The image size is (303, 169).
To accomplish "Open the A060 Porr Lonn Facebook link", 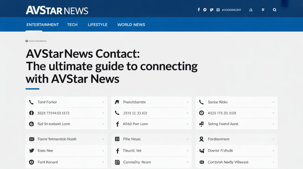I will [135, 124].
